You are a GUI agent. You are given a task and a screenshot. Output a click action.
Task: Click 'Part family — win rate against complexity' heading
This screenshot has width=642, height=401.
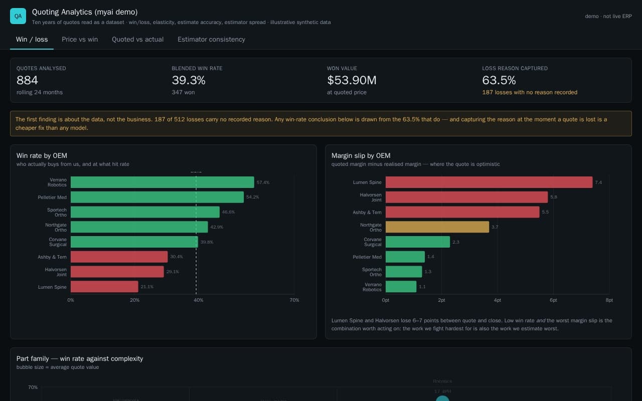tap(80, 358)
